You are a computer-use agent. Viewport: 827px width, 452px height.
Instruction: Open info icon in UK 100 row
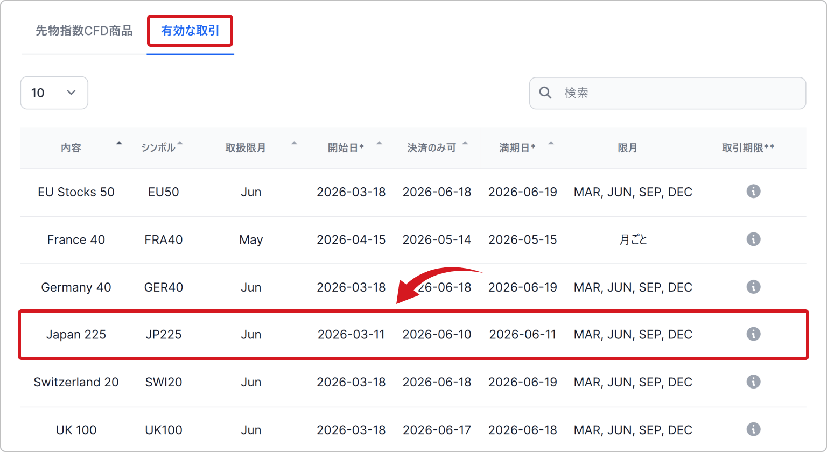click(753, 429)
